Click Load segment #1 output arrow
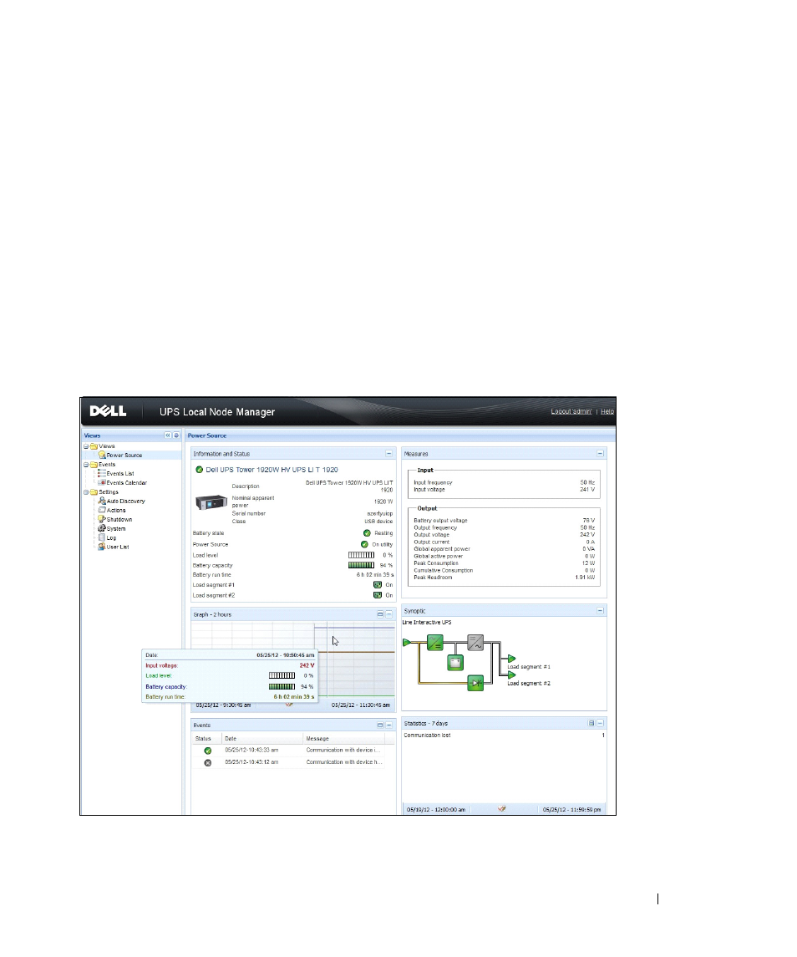 tap(511, 659)
